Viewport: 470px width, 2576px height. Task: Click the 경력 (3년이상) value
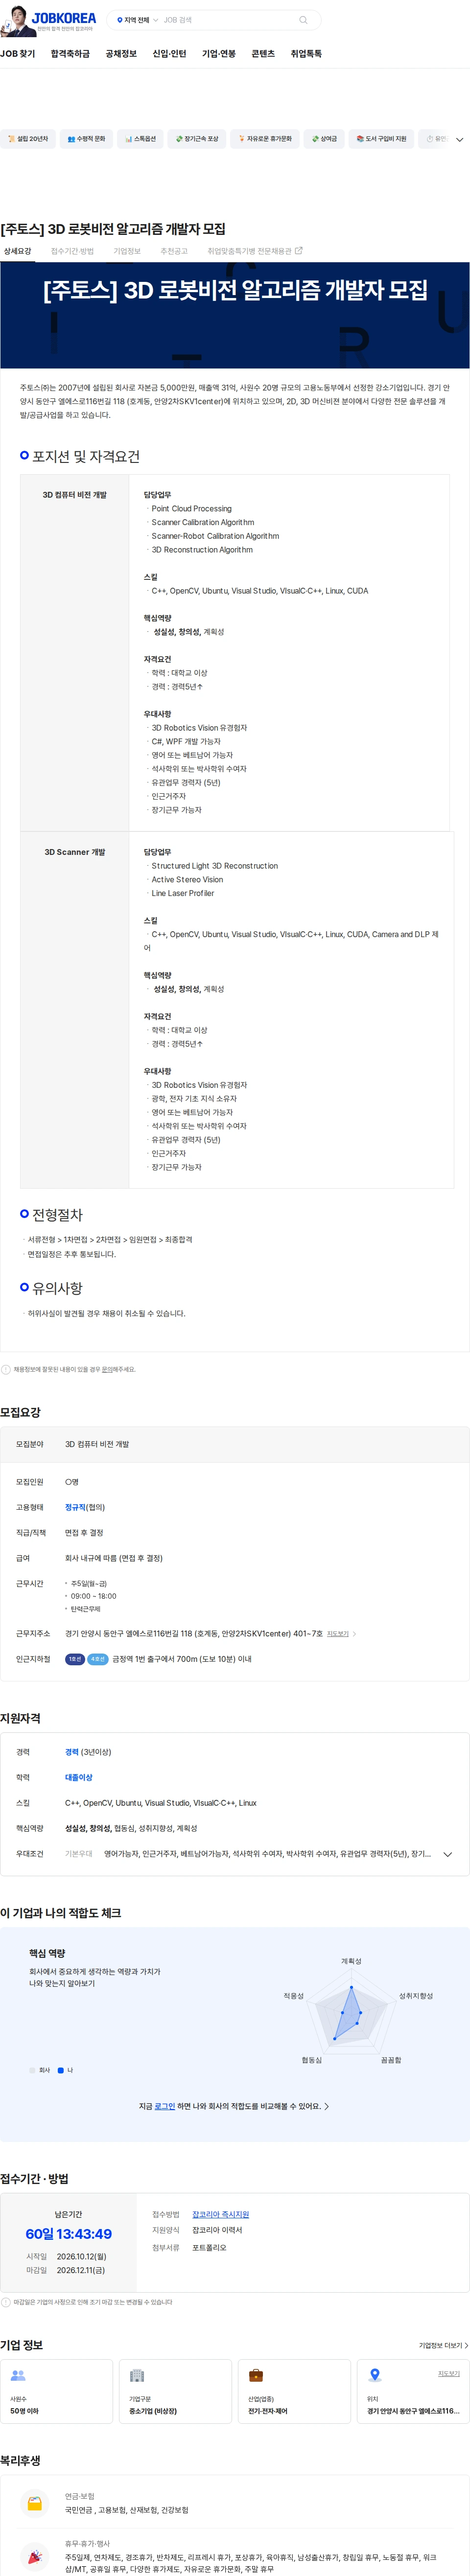[88, 1752]
